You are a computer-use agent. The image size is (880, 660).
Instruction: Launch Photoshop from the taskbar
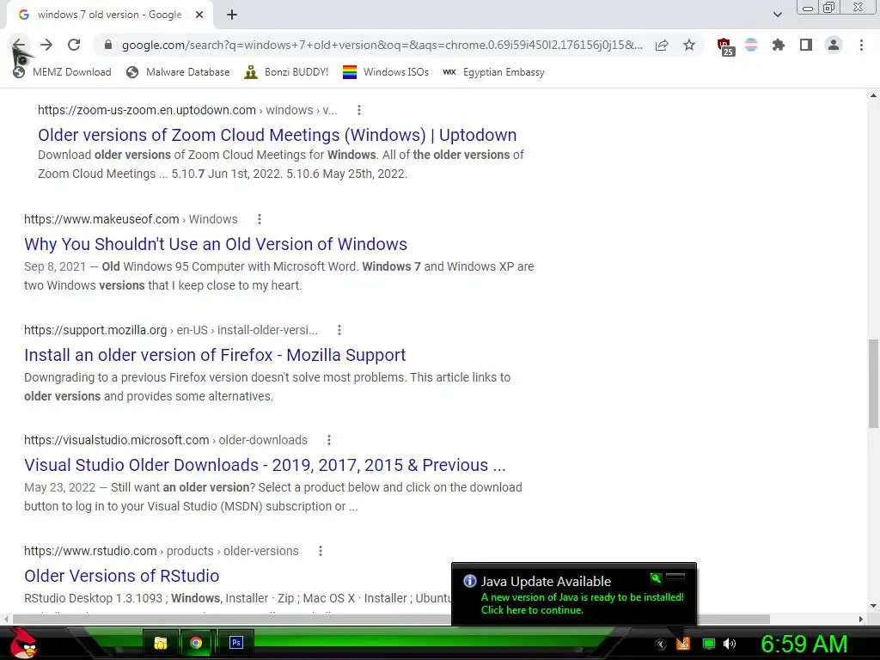[x=236, y=643]
